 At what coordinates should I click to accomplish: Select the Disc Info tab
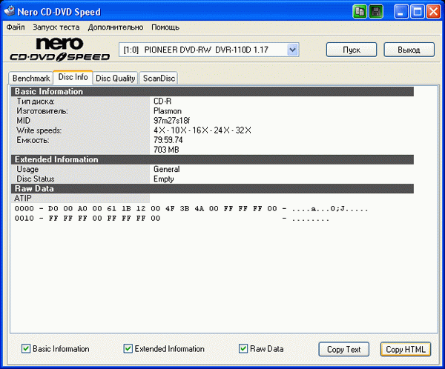[x=73, y=77]
